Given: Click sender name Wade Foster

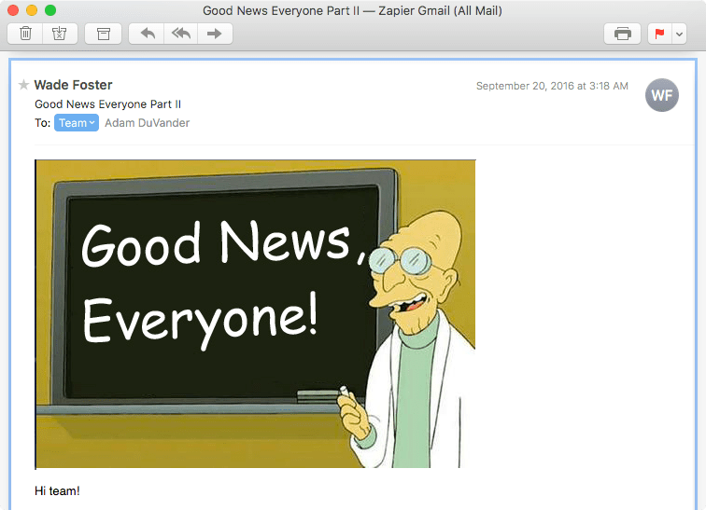Looking at the screenshot, I should tap(74, 85).
